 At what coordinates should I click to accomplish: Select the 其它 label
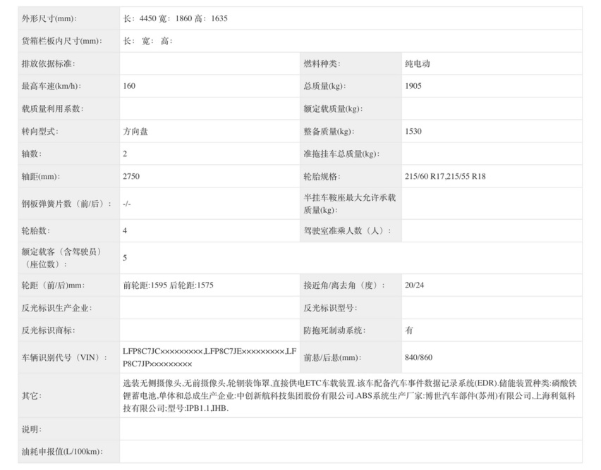coord(32,396)
